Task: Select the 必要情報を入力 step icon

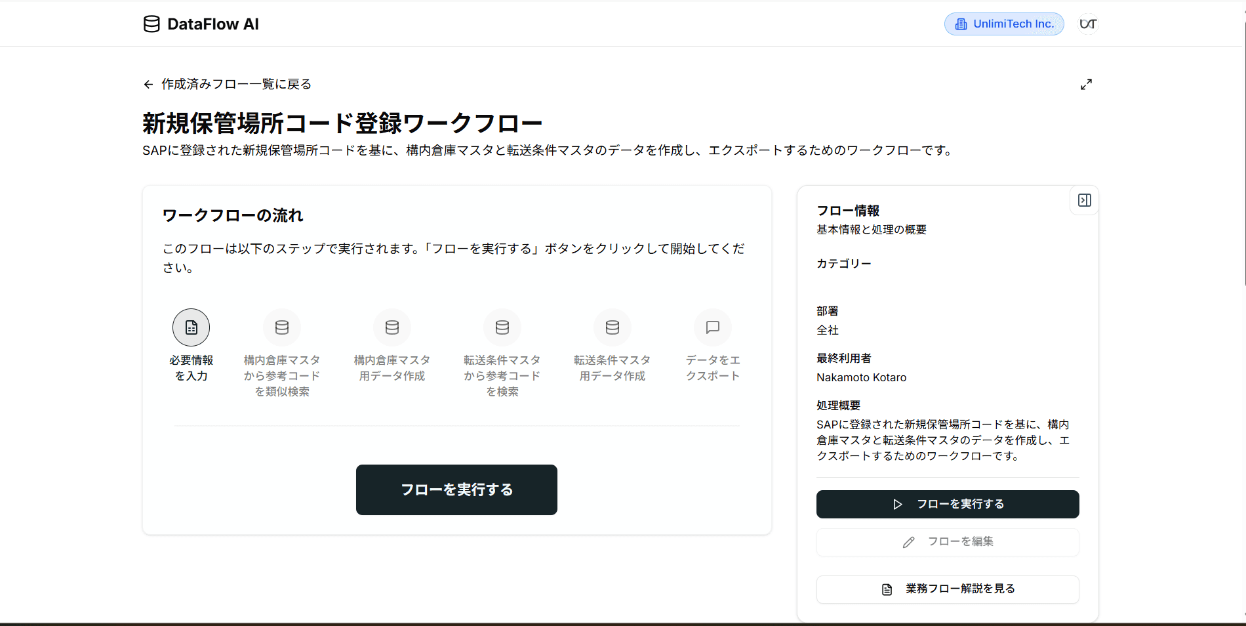Action: tap(191, 327)
